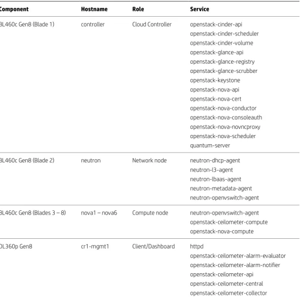Select the Compute node role cell
301x299 pixels.
(x=150, y=213)
